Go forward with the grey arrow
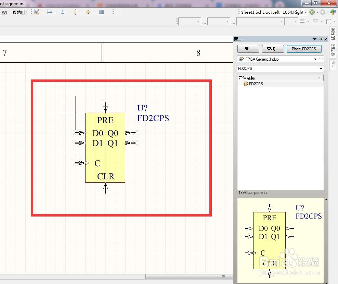This screenshot has height=284, width=338. (323, 12)
